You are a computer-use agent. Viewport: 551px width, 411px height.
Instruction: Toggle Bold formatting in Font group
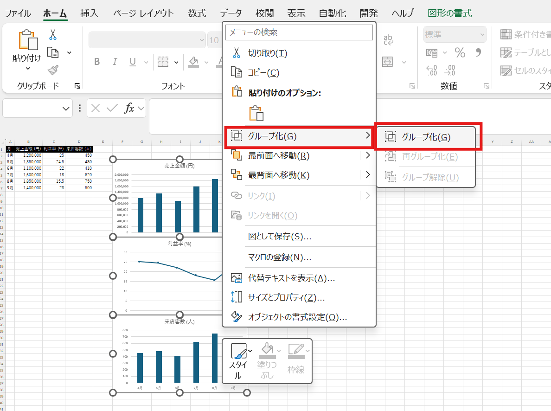tap(97, 62)
